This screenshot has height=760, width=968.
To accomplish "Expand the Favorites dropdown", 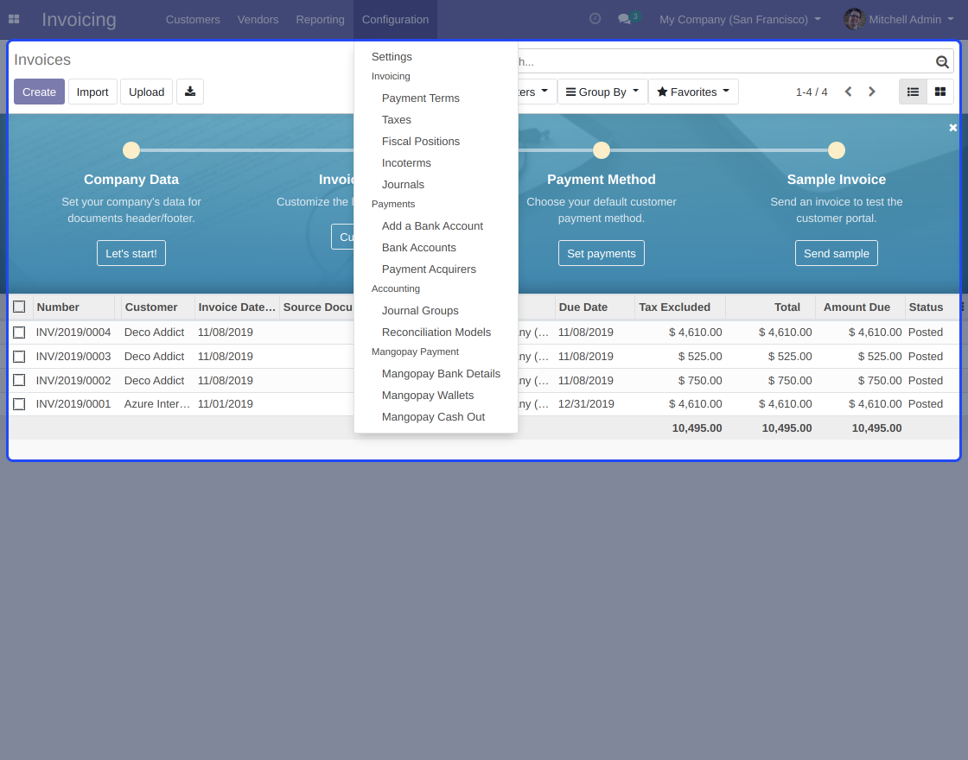I will point(693,92).
